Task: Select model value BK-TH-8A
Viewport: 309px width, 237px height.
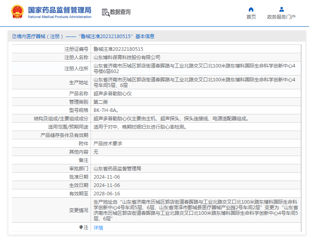Action: click(106, 110)
